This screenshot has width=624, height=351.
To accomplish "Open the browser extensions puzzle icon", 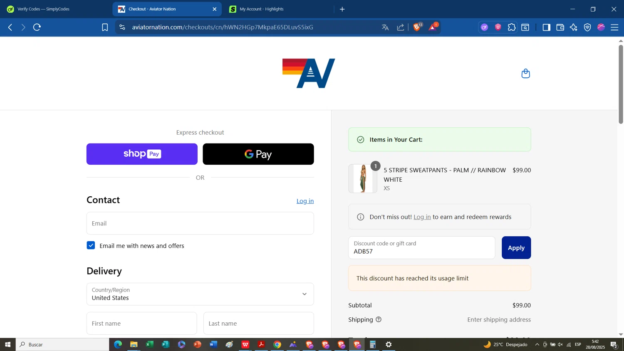I will 512,27.
